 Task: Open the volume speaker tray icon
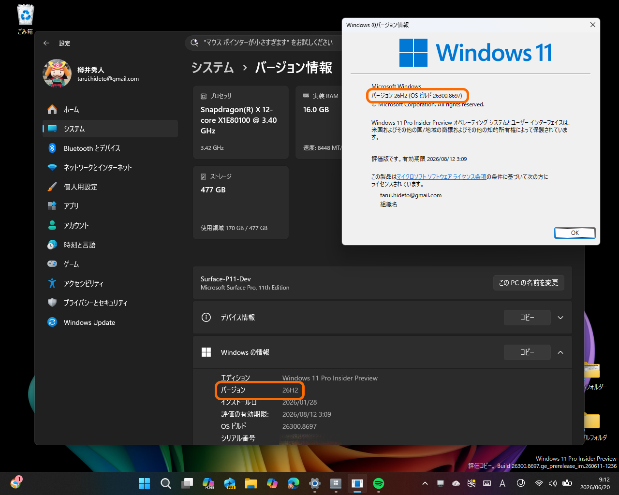[x=553, y=483]
